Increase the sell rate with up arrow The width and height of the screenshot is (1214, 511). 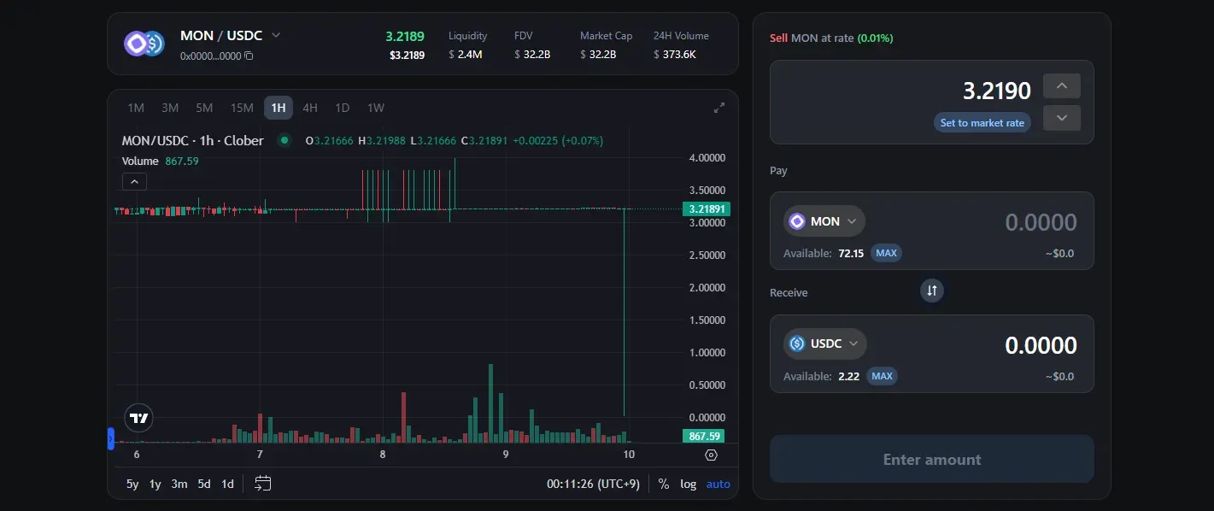[x=1062, y=85]
